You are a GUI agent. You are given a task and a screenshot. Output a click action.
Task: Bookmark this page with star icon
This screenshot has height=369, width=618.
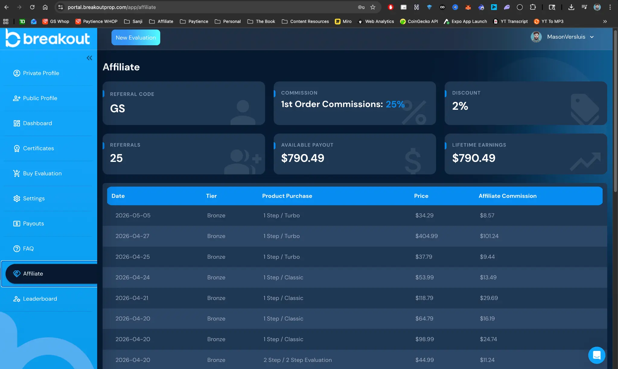coord(373,7)
